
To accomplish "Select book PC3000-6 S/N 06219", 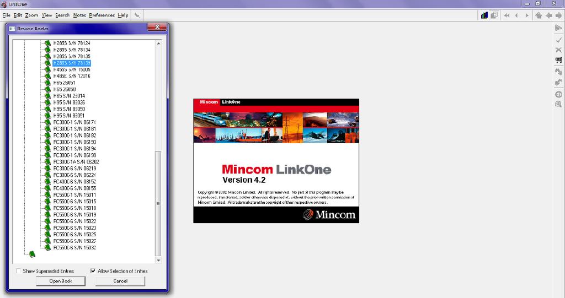I will pos(74,169).
